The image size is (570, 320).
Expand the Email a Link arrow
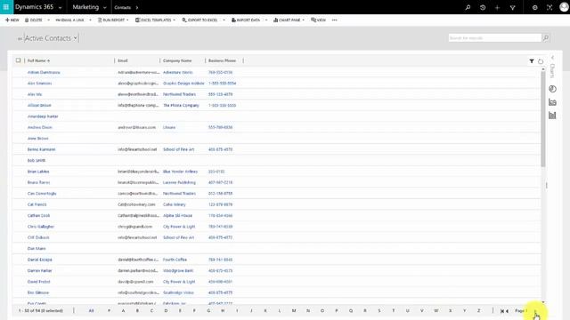coord(90,20)
